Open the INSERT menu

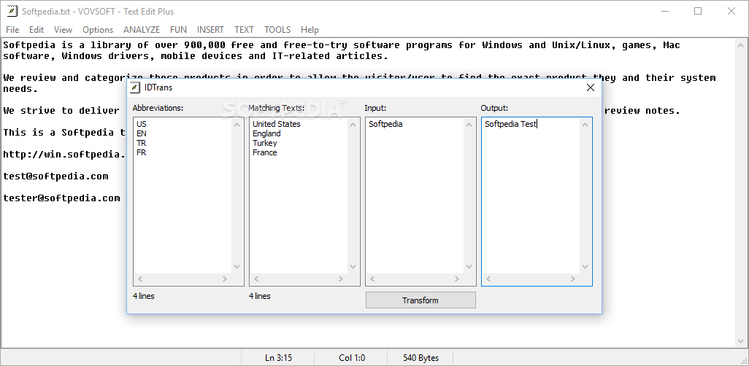[210, 30]
